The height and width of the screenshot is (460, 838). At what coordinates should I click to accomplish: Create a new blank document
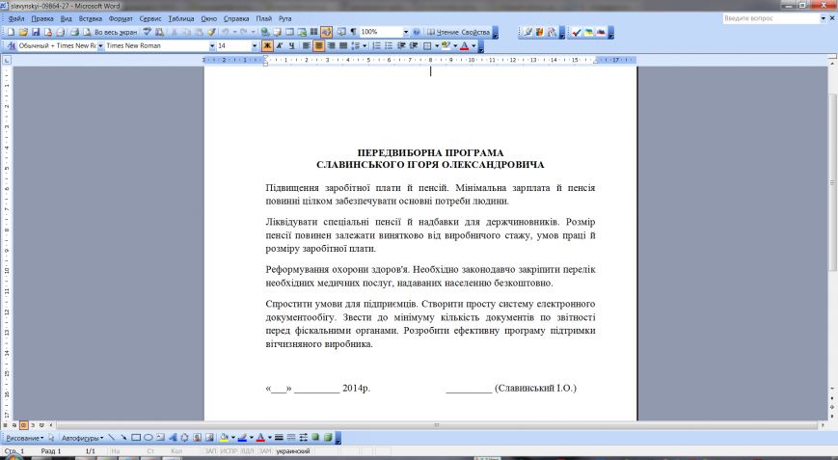click(x=11, y=32)
